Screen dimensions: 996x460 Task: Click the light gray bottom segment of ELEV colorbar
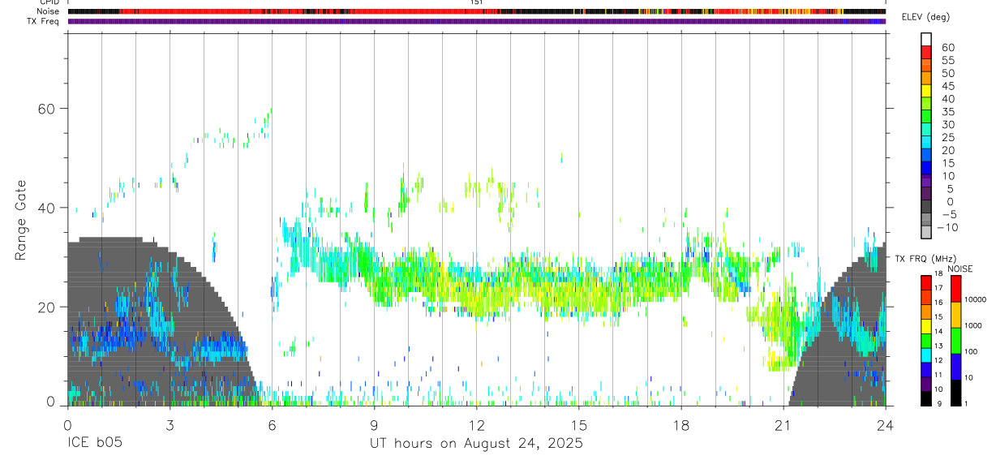[x=926, y=233]
